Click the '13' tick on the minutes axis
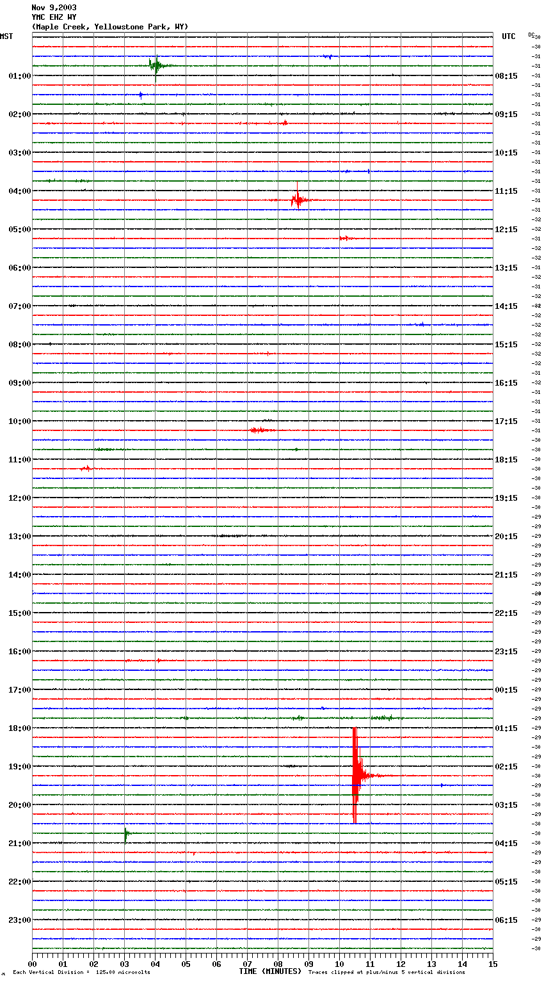Image resolution: width=544 pixels, height=981 pixels. pyautogui.click(x=431, y=964)
